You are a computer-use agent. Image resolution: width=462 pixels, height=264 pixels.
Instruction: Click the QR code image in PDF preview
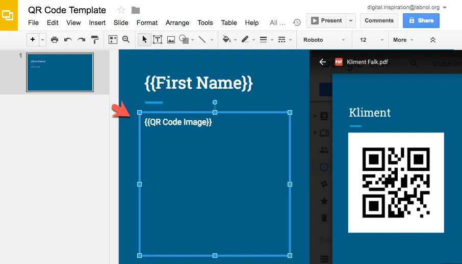click(396, 182)
